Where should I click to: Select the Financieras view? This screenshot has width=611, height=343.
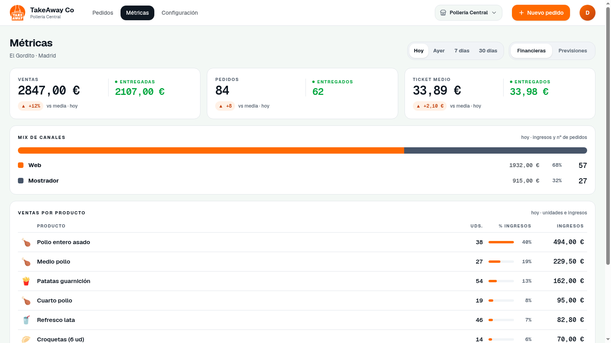pos(531,51)
